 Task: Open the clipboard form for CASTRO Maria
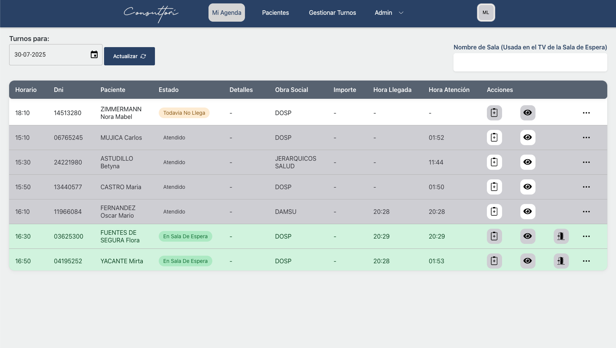494,187
